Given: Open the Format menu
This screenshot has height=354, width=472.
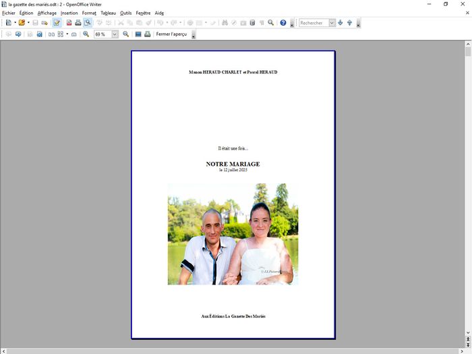Looking at the screenshot, I should point(89,13).
